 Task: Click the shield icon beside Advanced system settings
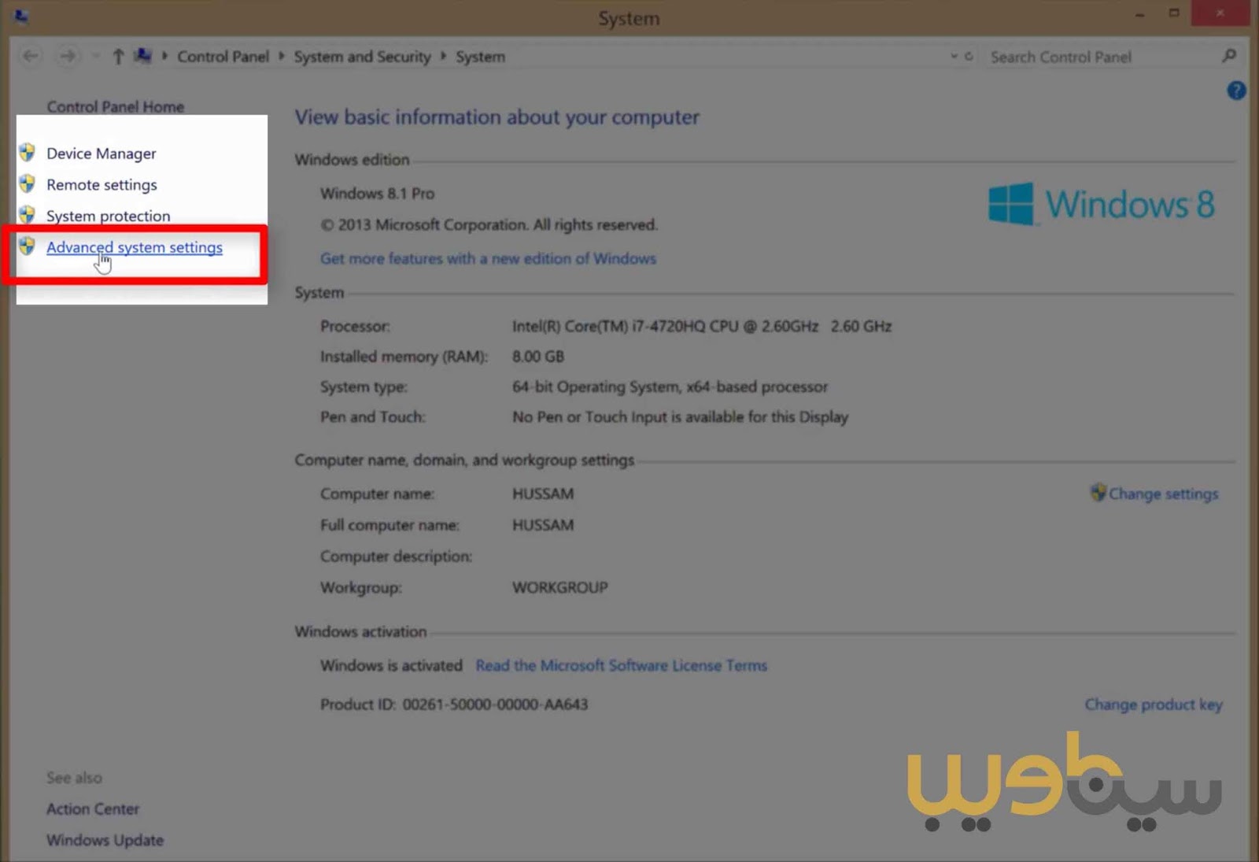click(x=28, y=246)
